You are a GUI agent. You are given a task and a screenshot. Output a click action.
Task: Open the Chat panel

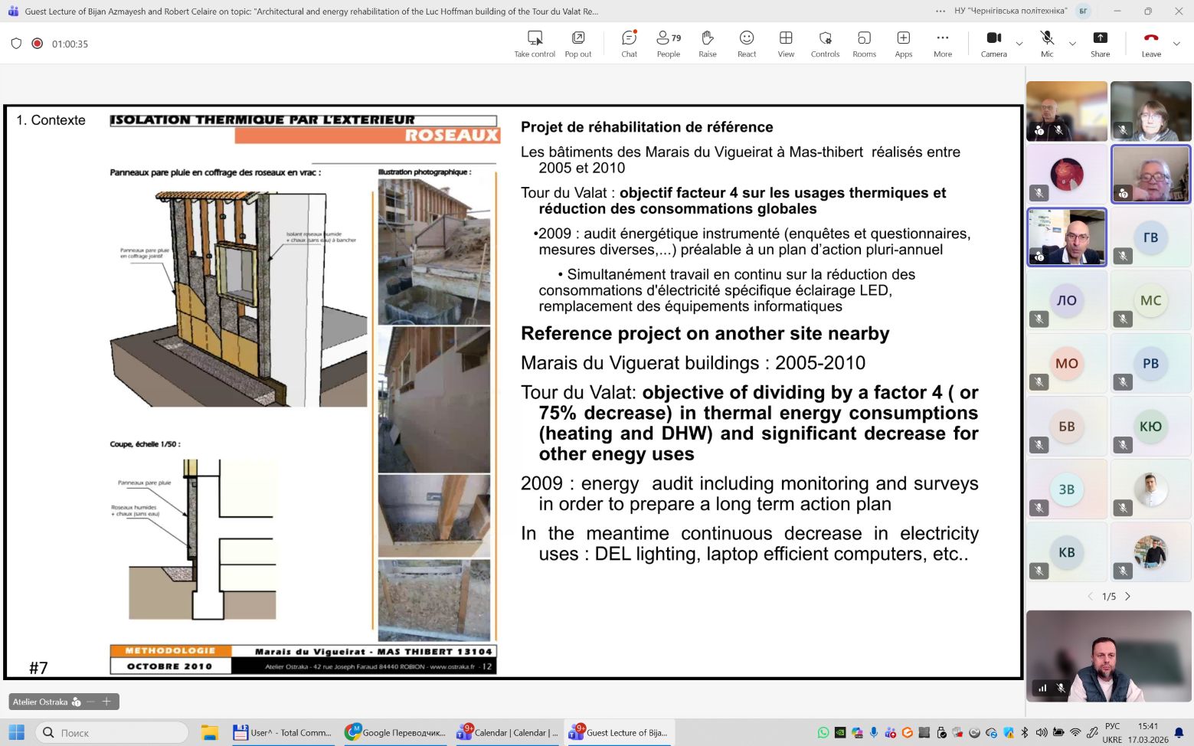tap(629, 44)
